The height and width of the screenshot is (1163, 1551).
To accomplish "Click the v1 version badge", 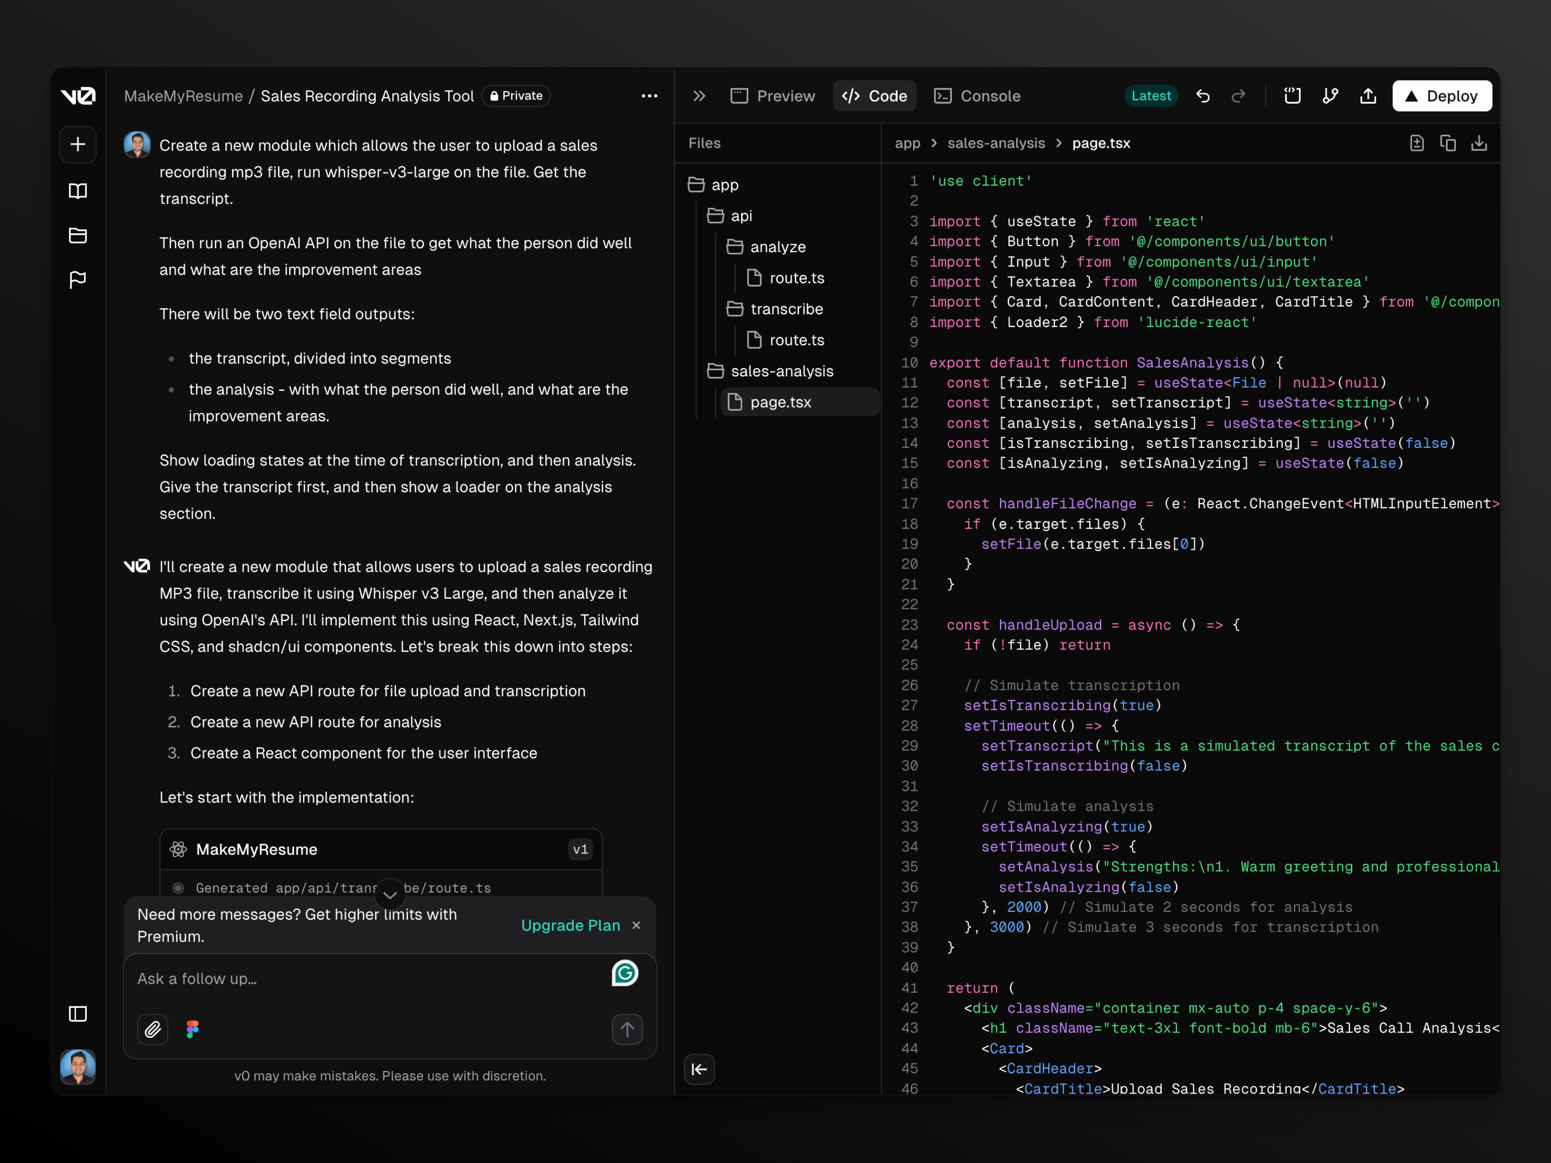I will click(x=580, y=849).
